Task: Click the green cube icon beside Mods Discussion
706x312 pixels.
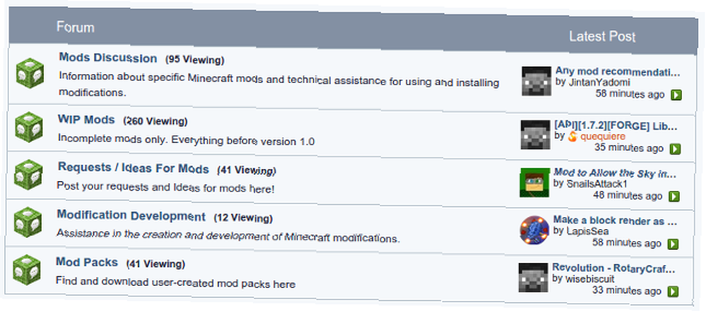Action: [x=30, y=73]
